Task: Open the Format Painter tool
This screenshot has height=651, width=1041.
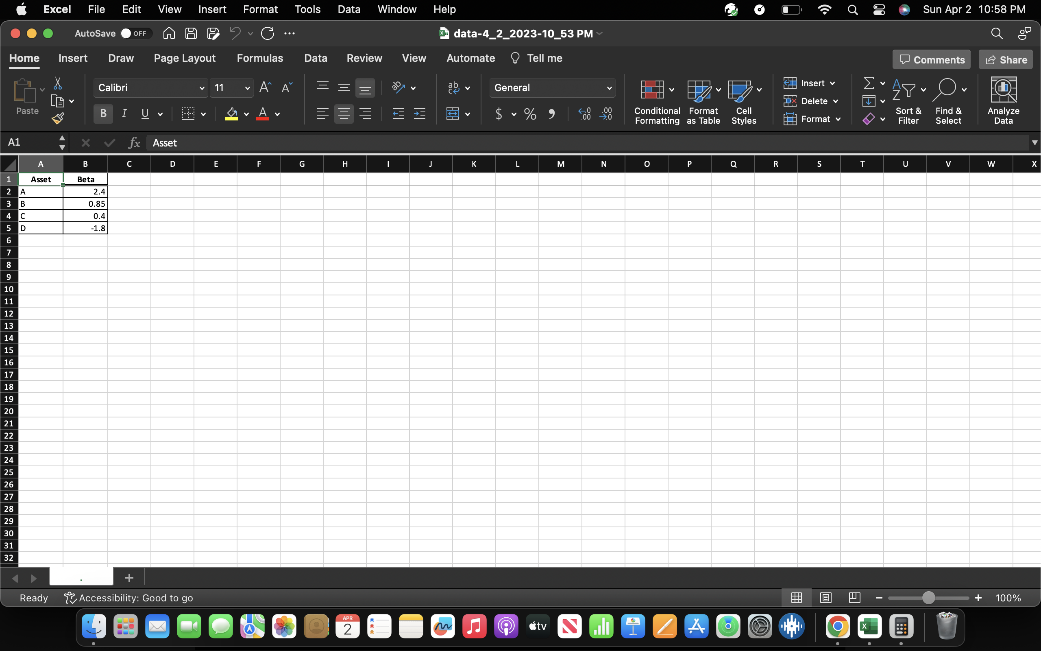Action: click(x=57, y=118)
